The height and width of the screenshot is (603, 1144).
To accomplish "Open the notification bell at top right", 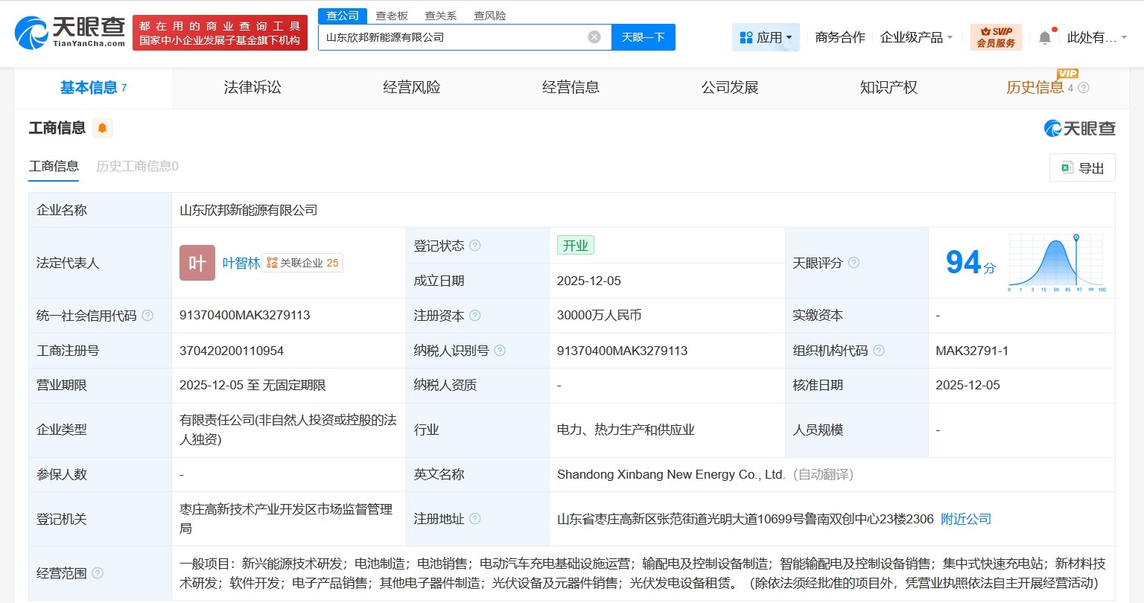I will [1046, 35].
